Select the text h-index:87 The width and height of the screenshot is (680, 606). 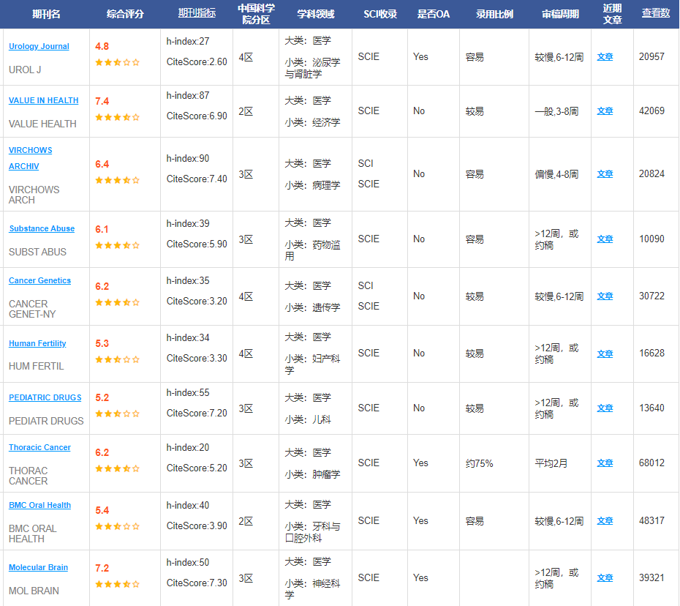188,95
